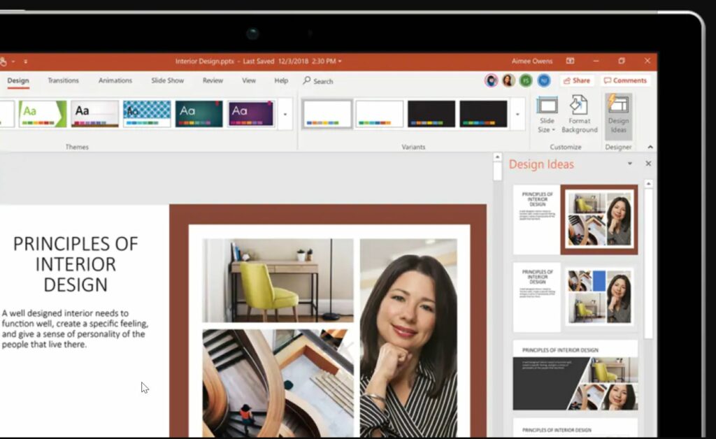Open the Animations tab
The width and height of the screenshot is (716, 439).
(115, 81)
